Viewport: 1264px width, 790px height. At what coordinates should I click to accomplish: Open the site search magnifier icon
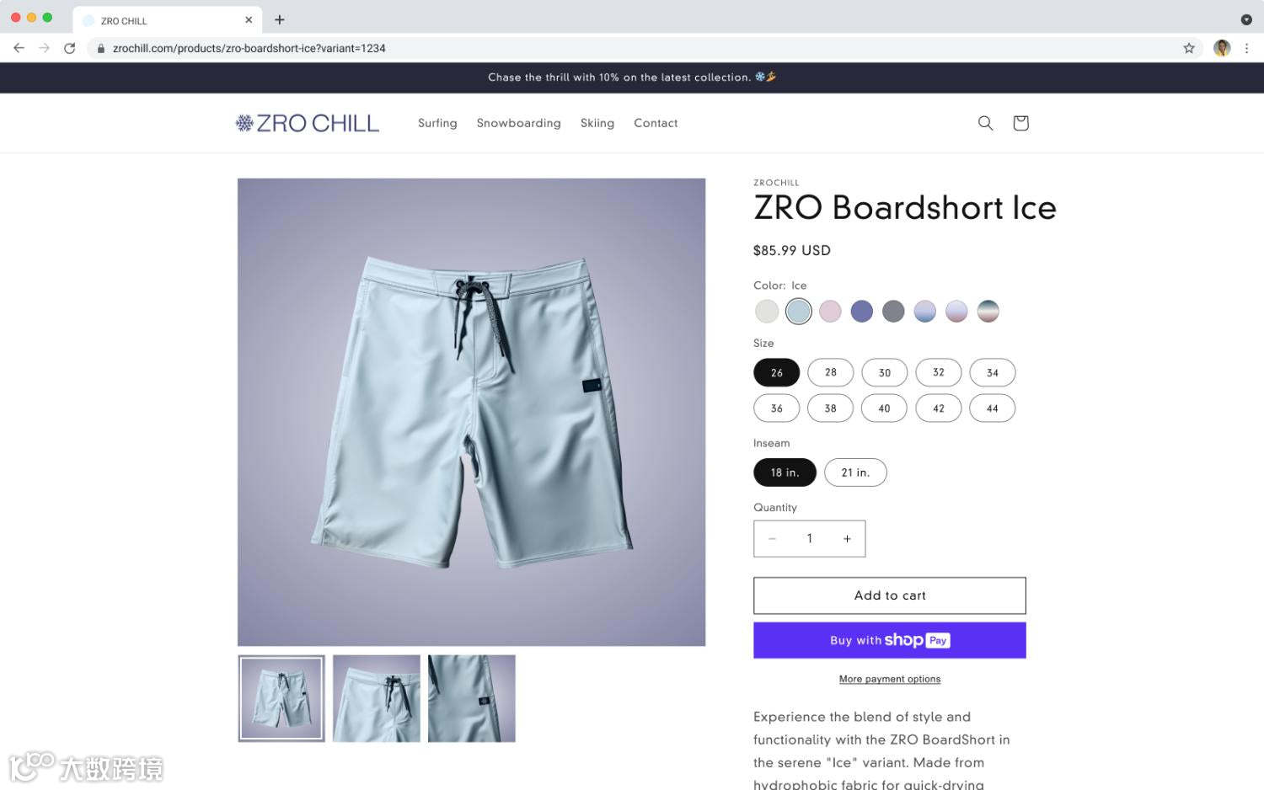(985, 123)
